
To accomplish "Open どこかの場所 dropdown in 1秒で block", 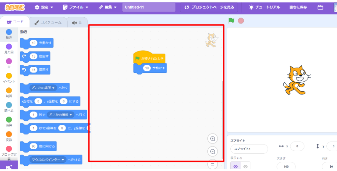I will 61,115.
